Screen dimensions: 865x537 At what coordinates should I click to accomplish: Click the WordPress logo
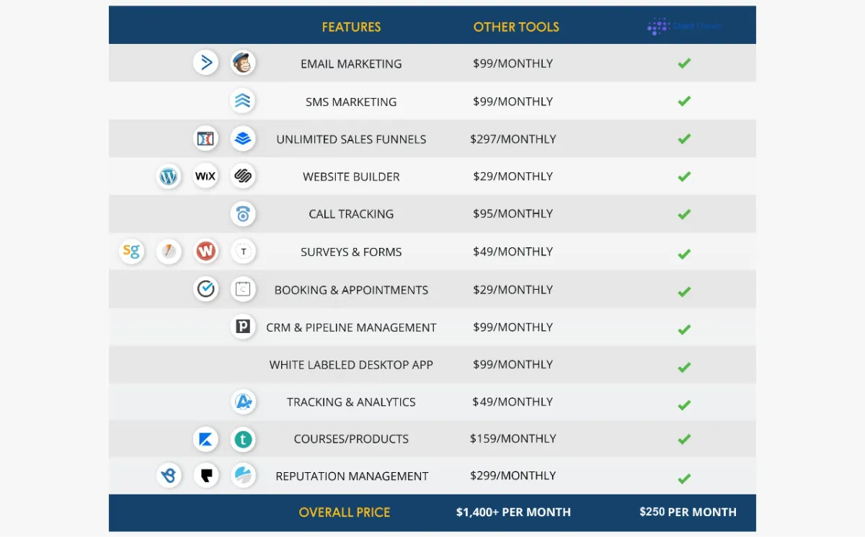tap(169, 177)
